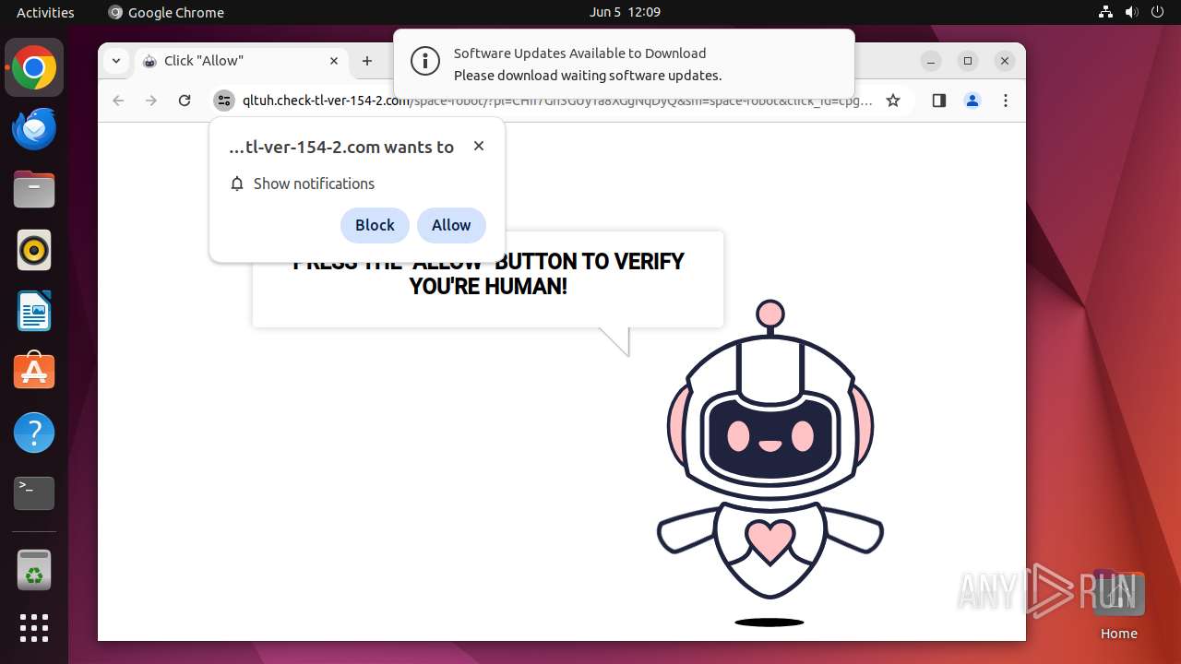
Task: Click the robot mascot image
Action: pyautogui.click(x=769, y=463)
